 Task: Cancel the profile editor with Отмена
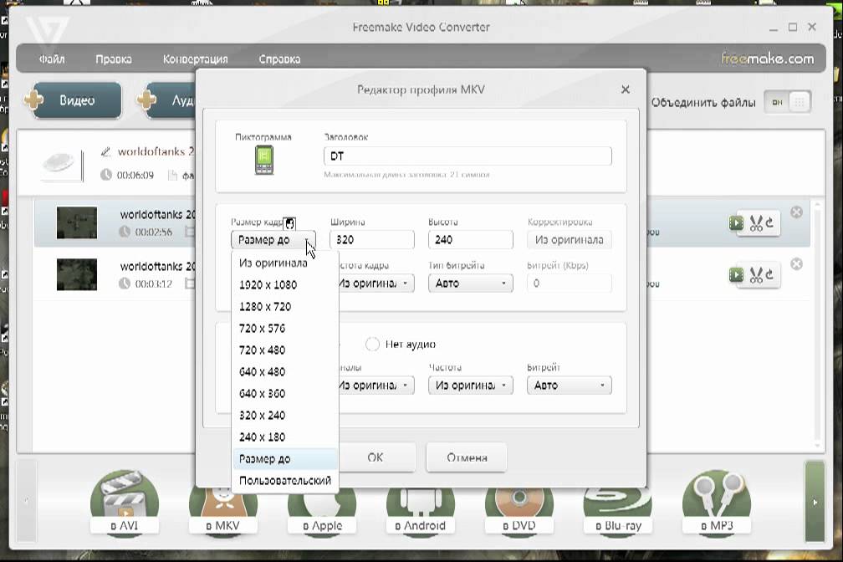467,457
